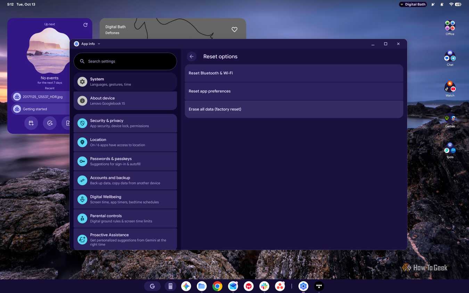Open the Files app in the taskbar

click(x=202, y=286)
